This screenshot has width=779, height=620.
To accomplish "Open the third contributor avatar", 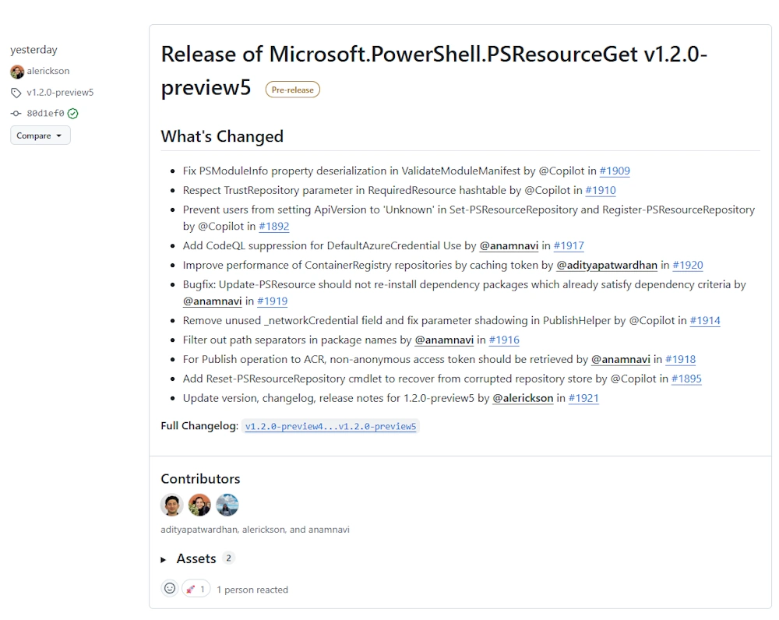I will 227,505.
